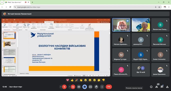Open more options three-dot menu
The width and height of the screenshot is (171, 91).
pyautogui.click(x=102, y=87)
